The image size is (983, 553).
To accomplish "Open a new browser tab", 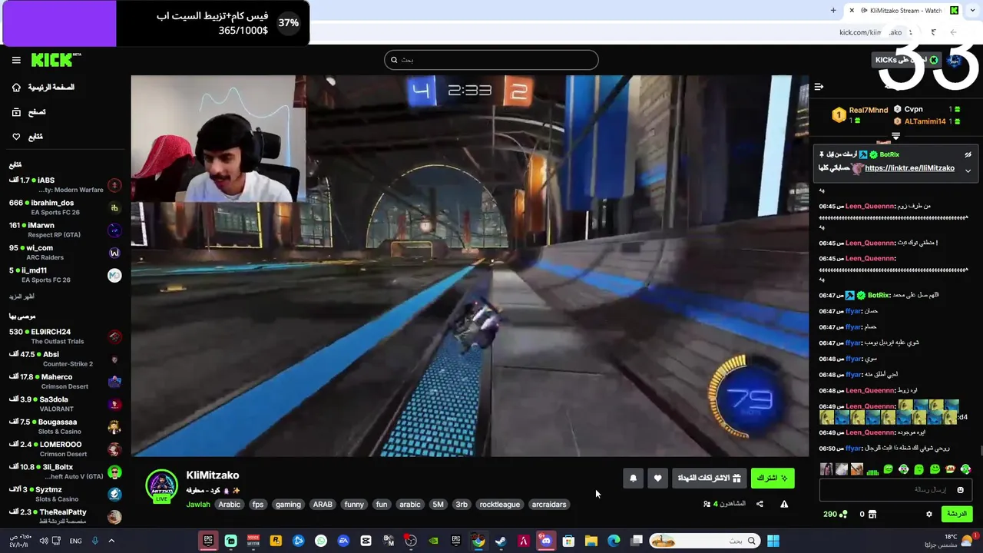I will [833, 11].
